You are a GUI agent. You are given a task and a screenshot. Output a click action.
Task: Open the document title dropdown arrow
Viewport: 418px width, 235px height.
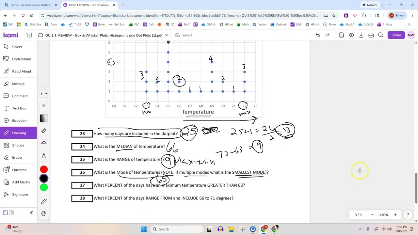(166, 35)
